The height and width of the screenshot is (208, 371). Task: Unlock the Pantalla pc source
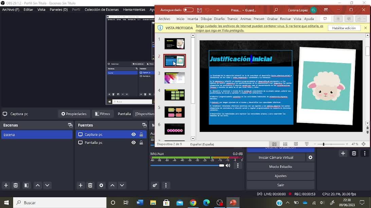tap(141, 143)
